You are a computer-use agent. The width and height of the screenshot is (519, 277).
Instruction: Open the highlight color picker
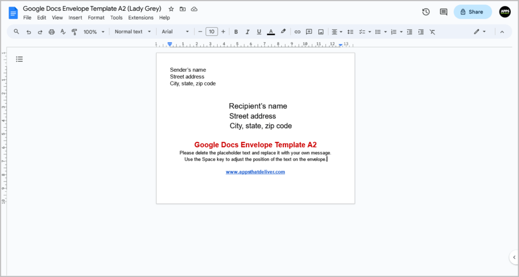click(x=283, y=32)
